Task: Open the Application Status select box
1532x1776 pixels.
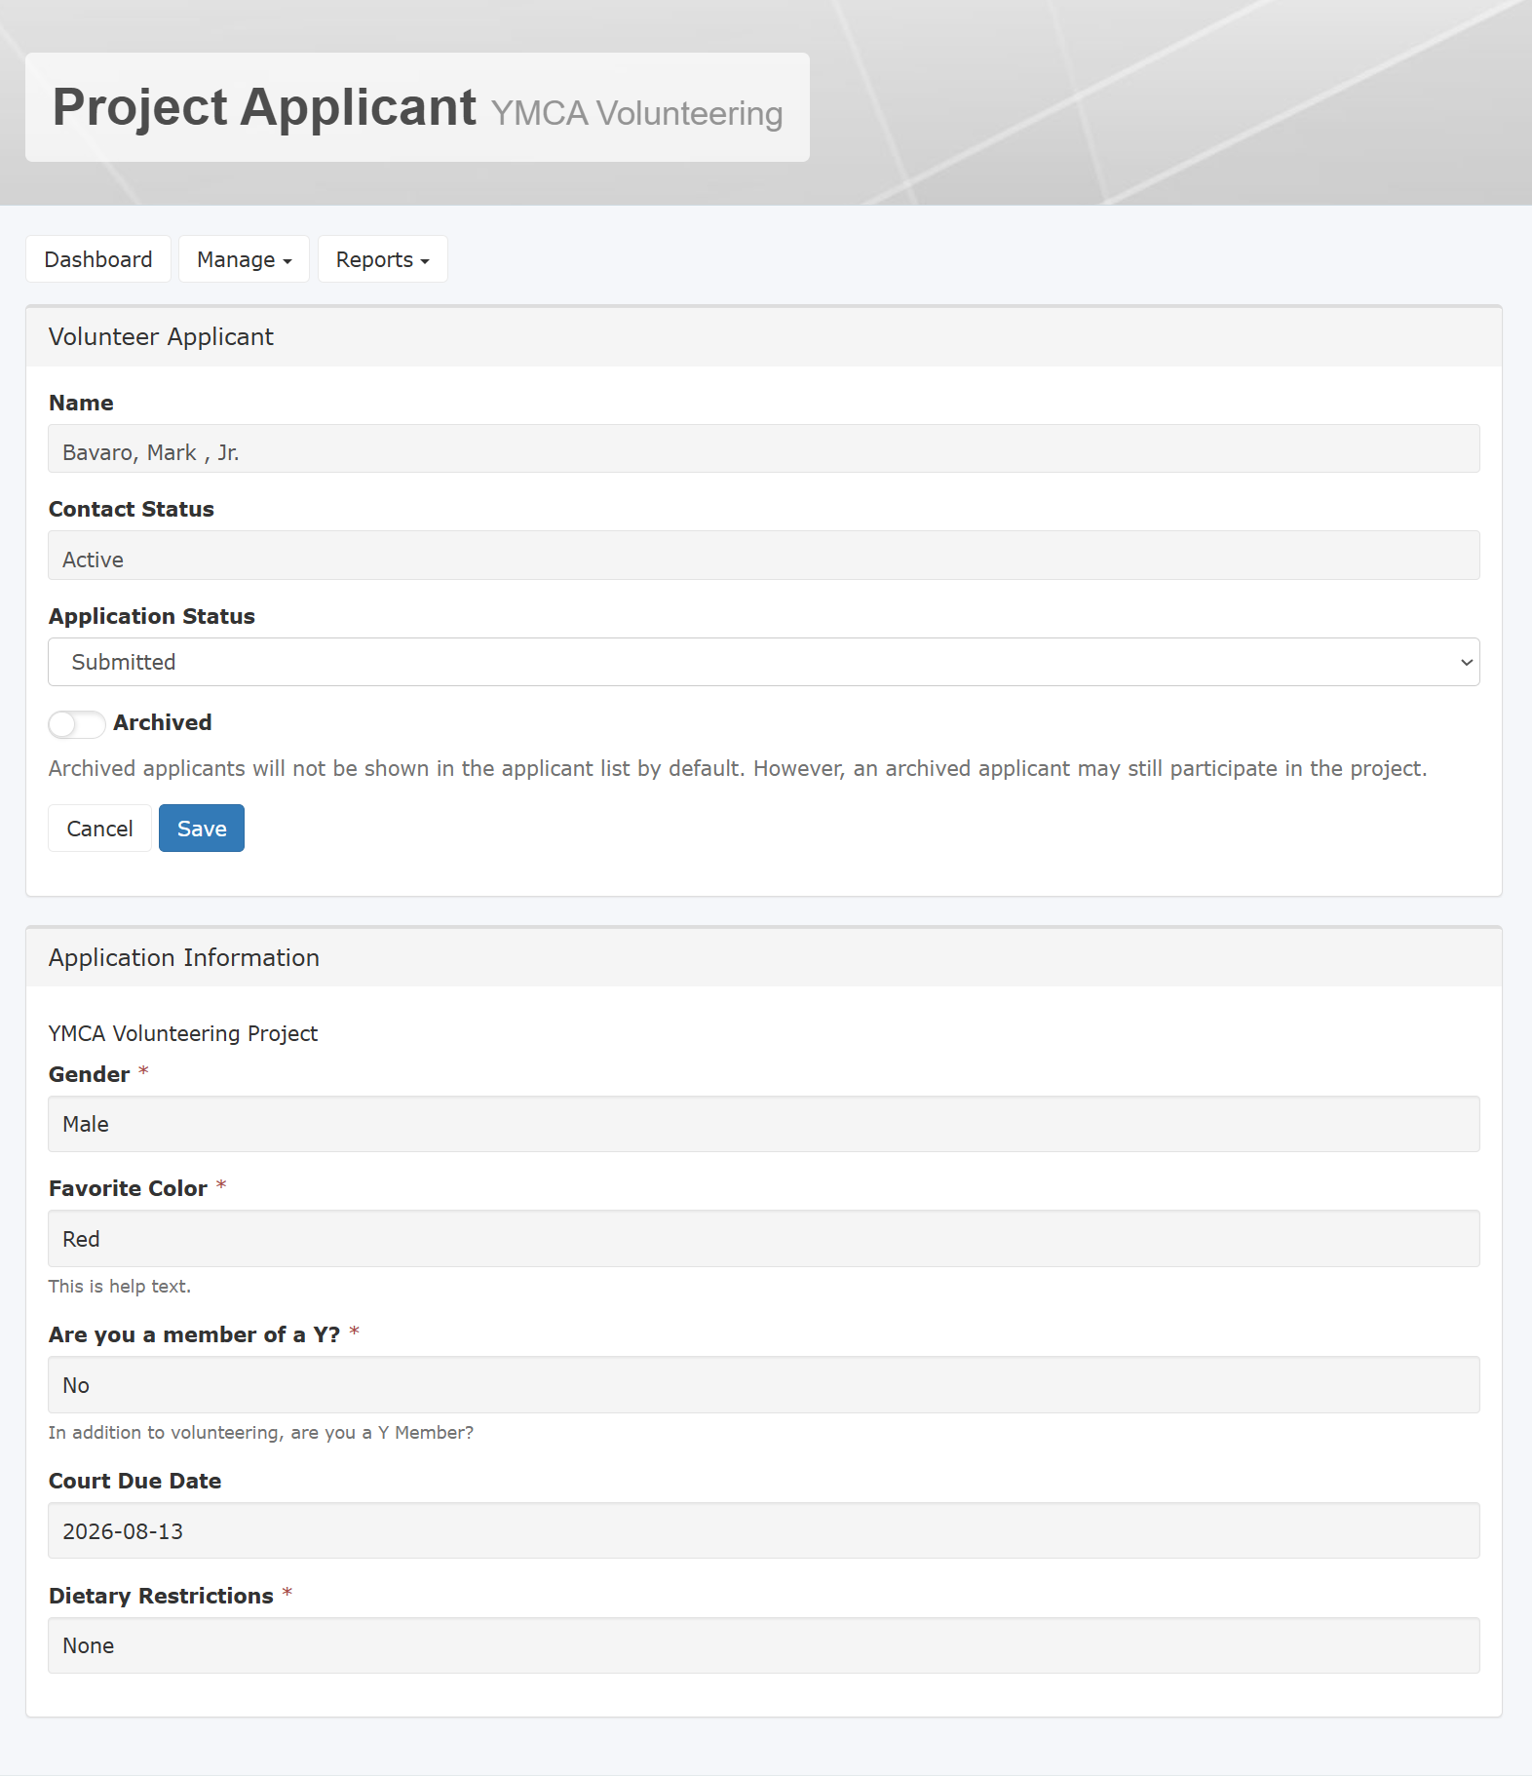Action: (x=764, y=662)
